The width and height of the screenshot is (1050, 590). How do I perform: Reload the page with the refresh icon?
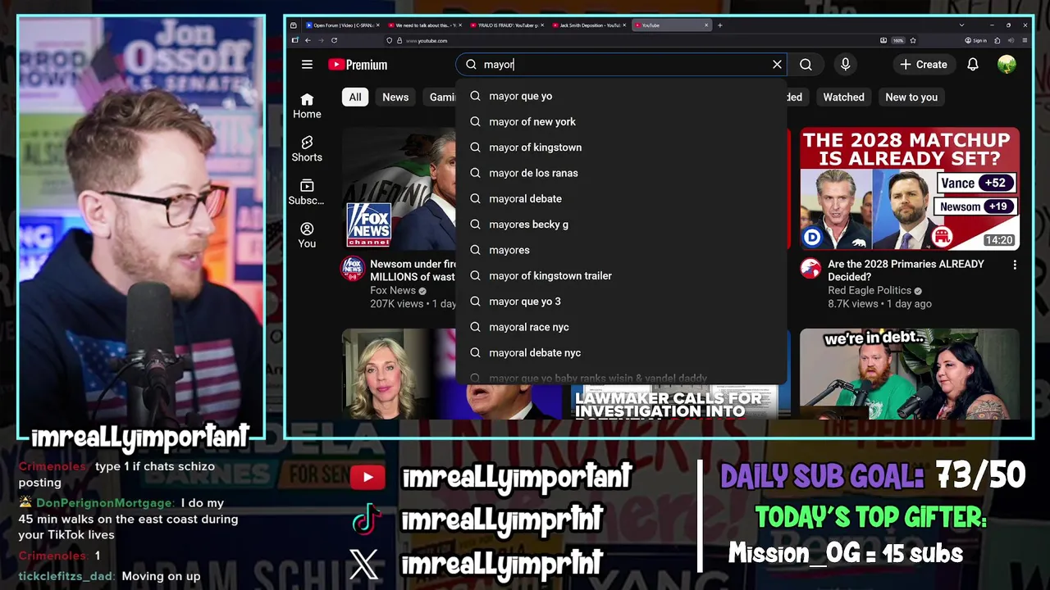pyautogui.click(x=334, y=40)
